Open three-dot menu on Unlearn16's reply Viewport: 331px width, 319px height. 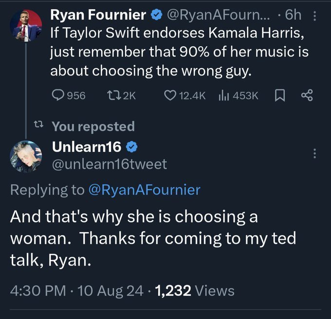click(x=315, y=154)
